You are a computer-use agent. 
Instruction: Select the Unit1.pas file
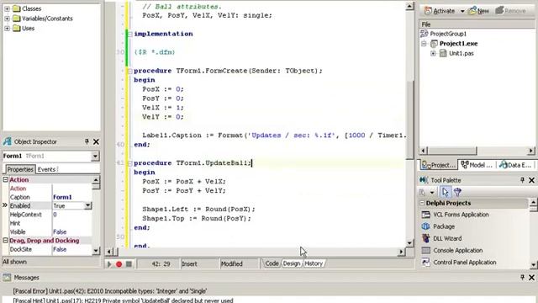[462, 54]
